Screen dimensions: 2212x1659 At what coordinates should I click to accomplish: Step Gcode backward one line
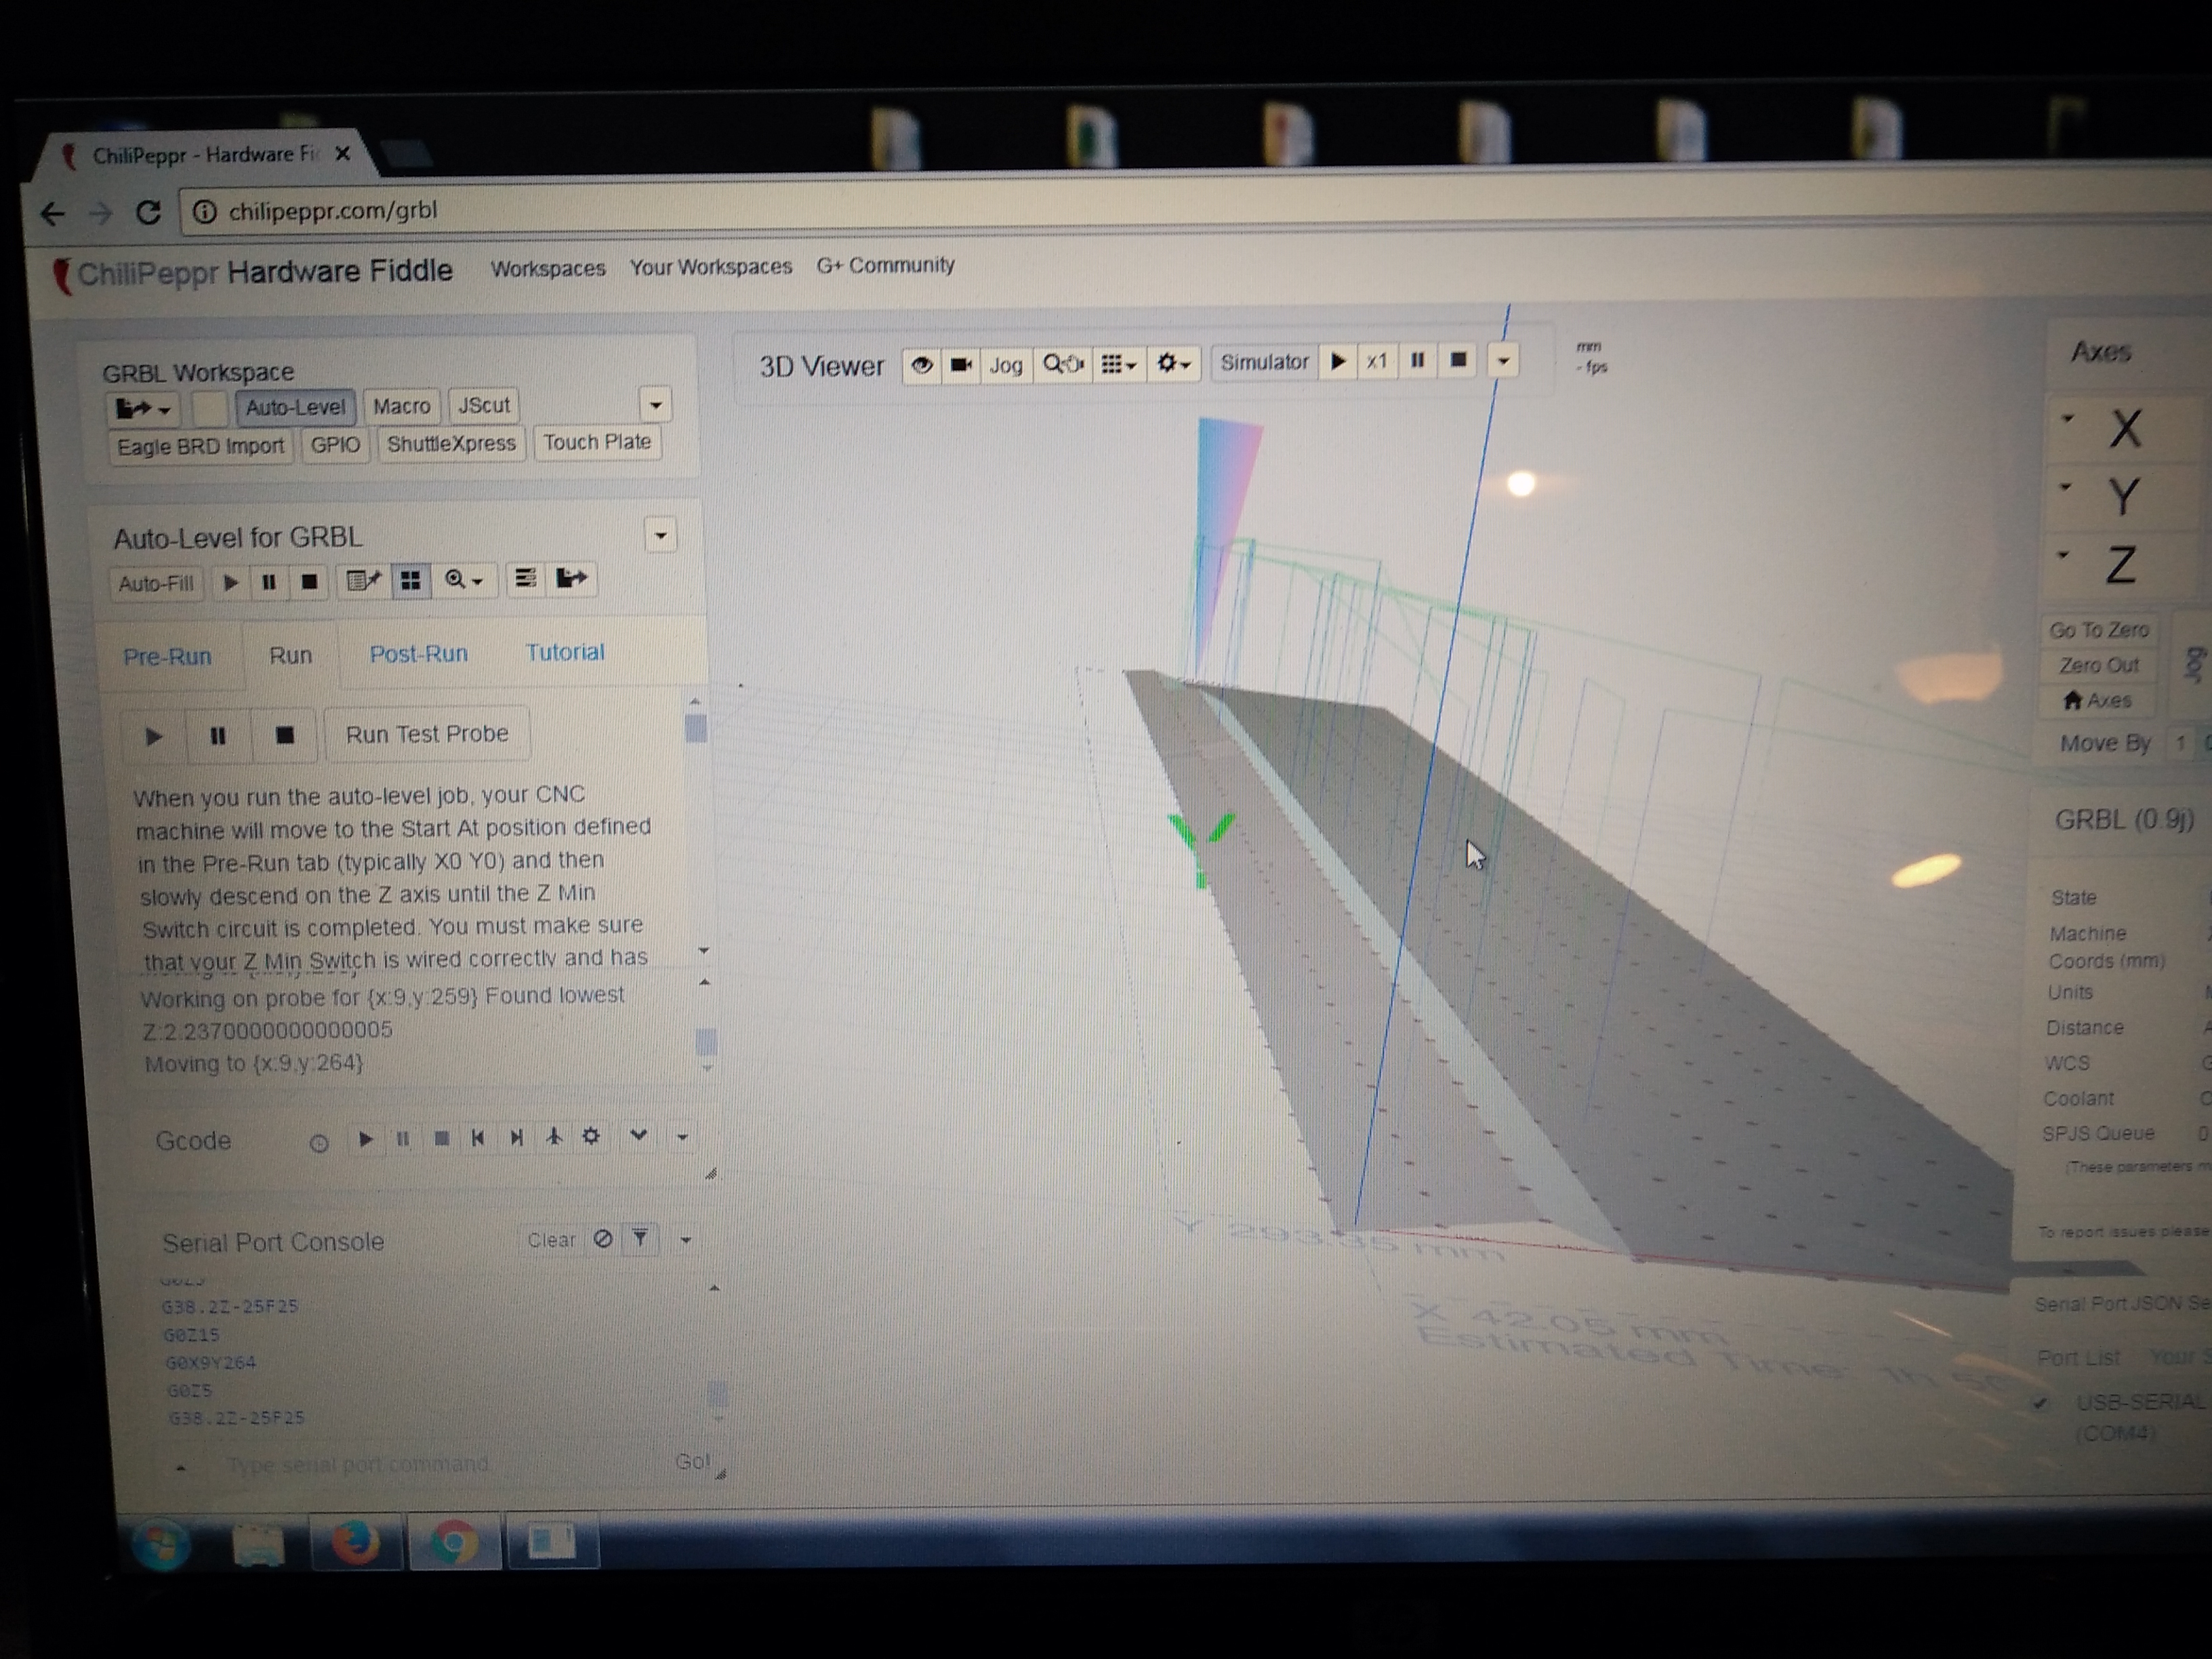pos(478,1137)
